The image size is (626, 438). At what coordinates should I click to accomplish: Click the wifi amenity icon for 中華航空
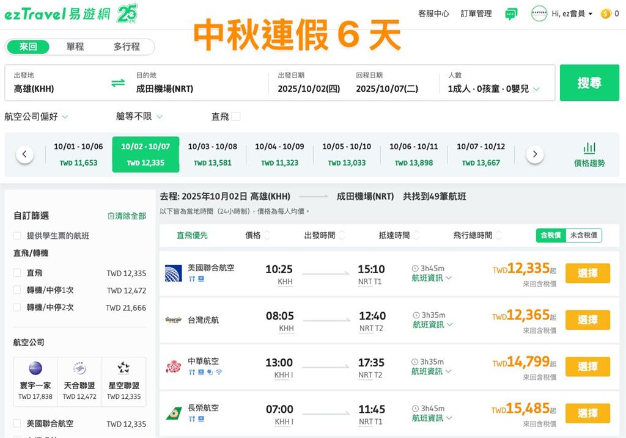[x=219, y=372]
